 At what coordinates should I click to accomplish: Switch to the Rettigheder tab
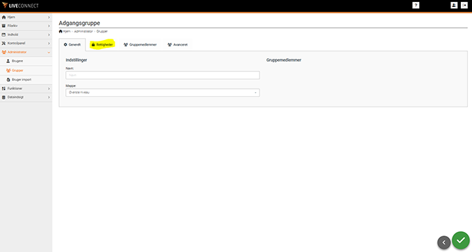[102, 44]
